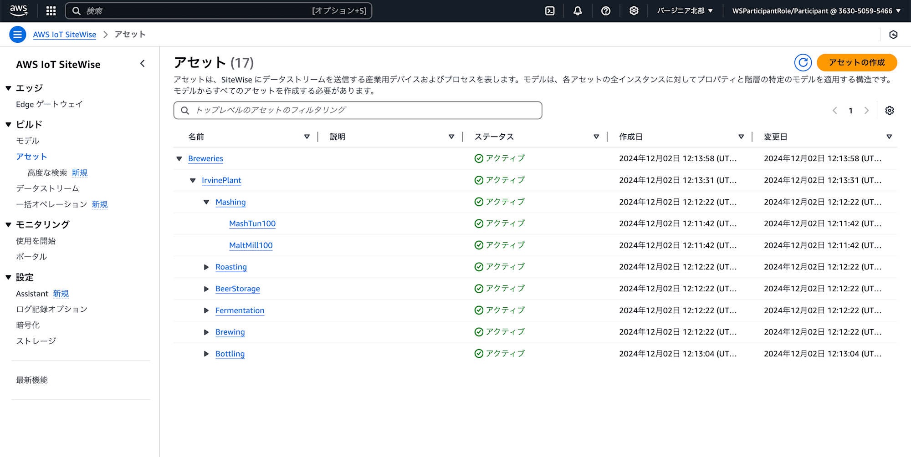The image size is (911, 457).
Task: Open the IrvinePlant asset link
Action: click(x=221, y=181)
